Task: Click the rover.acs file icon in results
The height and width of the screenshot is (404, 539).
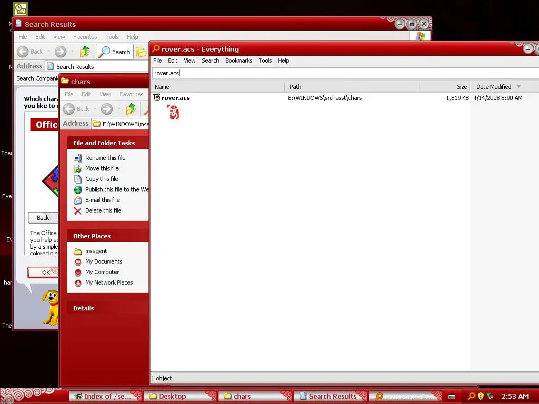Action: (157, 97)
